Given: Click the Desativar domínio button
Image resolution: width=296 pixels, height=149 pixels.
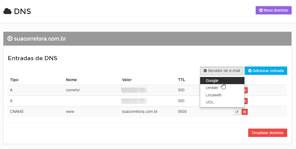Looking at the screenshot, I should pos(268,133).
